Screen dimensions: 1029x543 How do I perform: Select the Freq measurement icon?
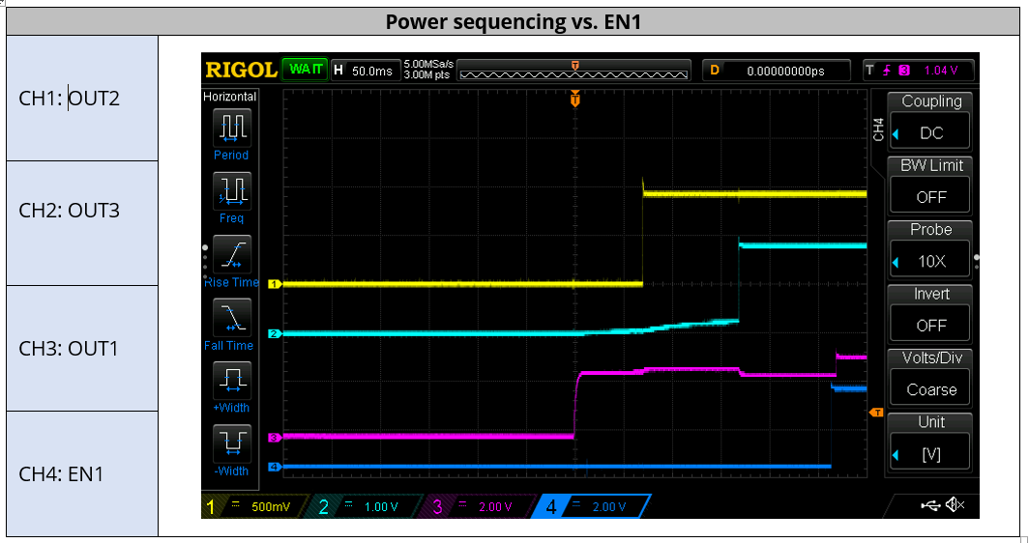(x=232, y=191)
